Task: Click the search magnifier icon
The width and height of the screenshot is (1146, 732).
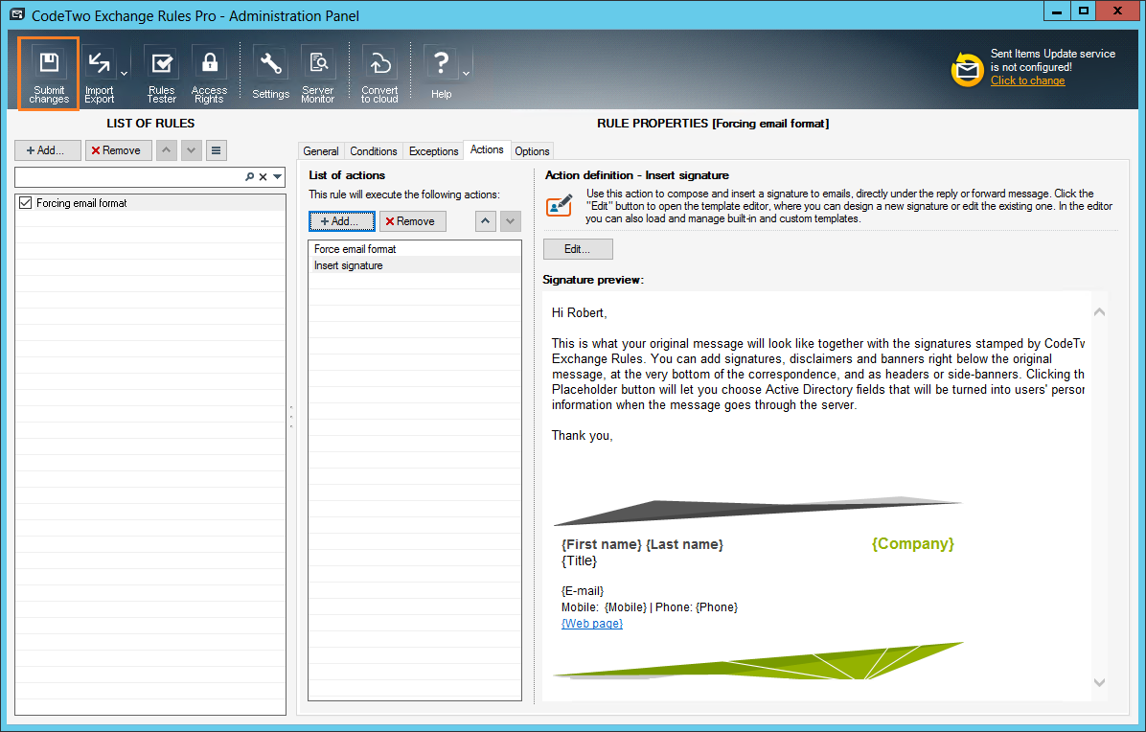Action: pos(250,177)
